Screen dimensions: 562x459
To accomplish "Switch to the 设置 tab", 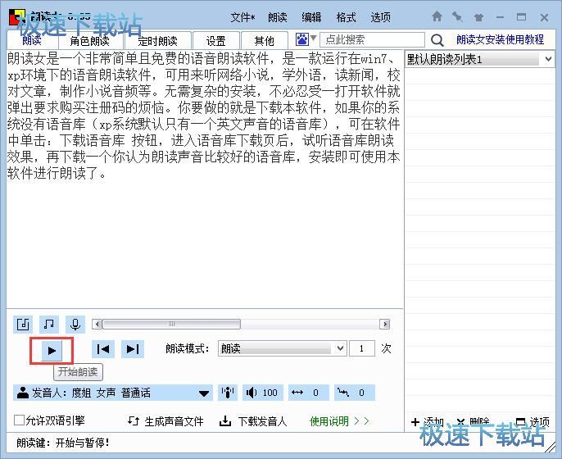I will pos(215,40).
